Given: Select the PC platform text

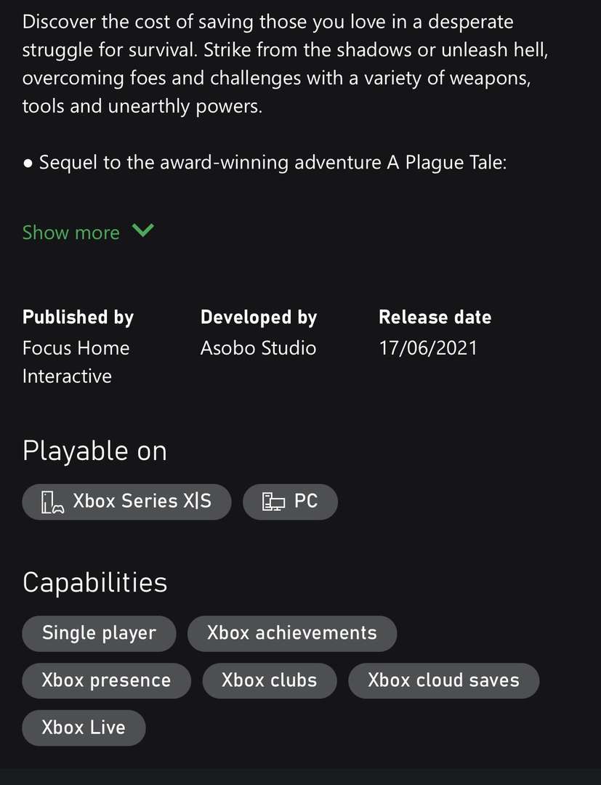Looking at the screenshot, I should pyautogui.click(x=306, y=502).
